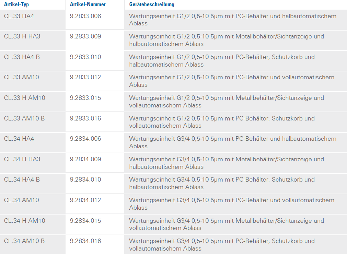The width and height of the screenshot is (347, 254).
Task: Click article number 9.2833.009
Action: click(85, 36)
